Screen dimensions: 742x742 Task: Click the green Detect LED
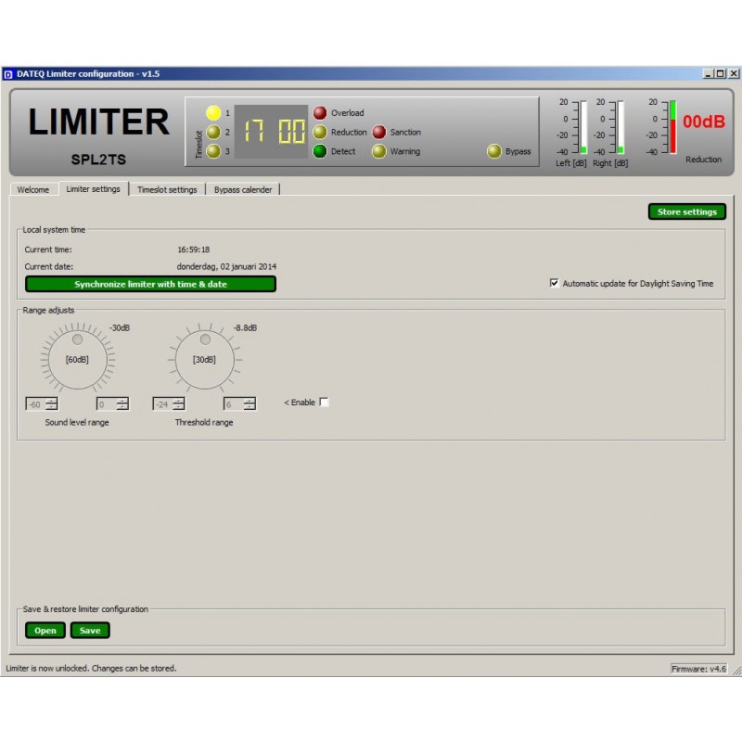(x=320, y=151)
